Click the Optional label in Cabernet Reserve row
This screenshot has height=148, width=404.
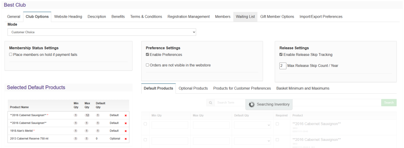click(115, 139)
